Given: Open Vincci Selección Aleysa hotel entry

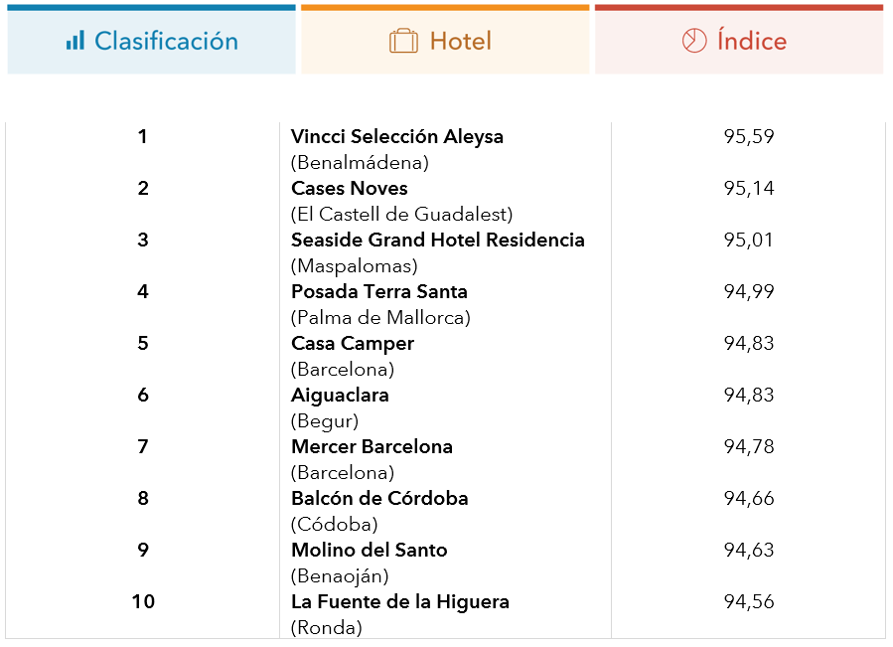Looking at the screenshot, I should point(397,137).
